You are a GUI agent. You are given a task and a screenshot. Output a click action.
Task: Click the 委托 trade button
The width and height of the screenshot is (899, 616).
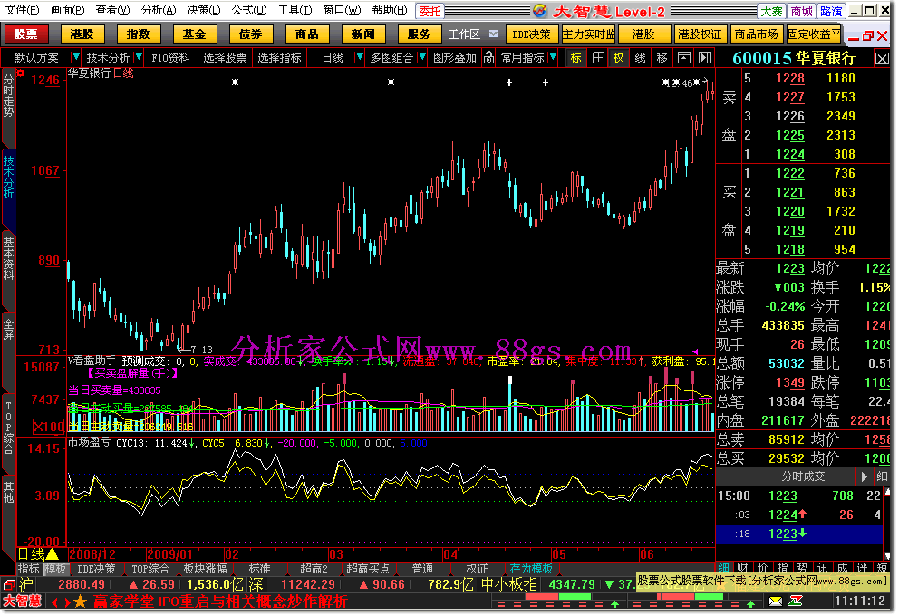[x=430, y=11]
